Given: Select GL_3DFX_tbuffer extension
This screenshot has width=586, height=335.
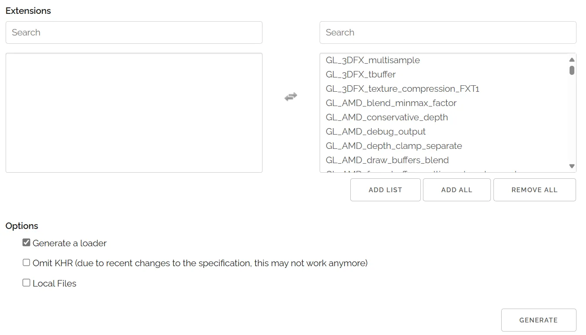Looking at the screenshot, I should click(x=361, y=74).
